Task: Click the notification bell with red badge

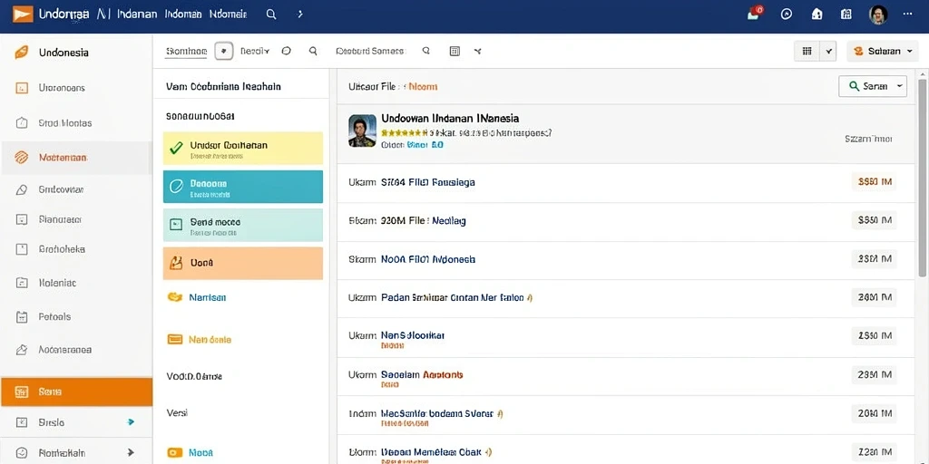Action: (x=754, y=14)
